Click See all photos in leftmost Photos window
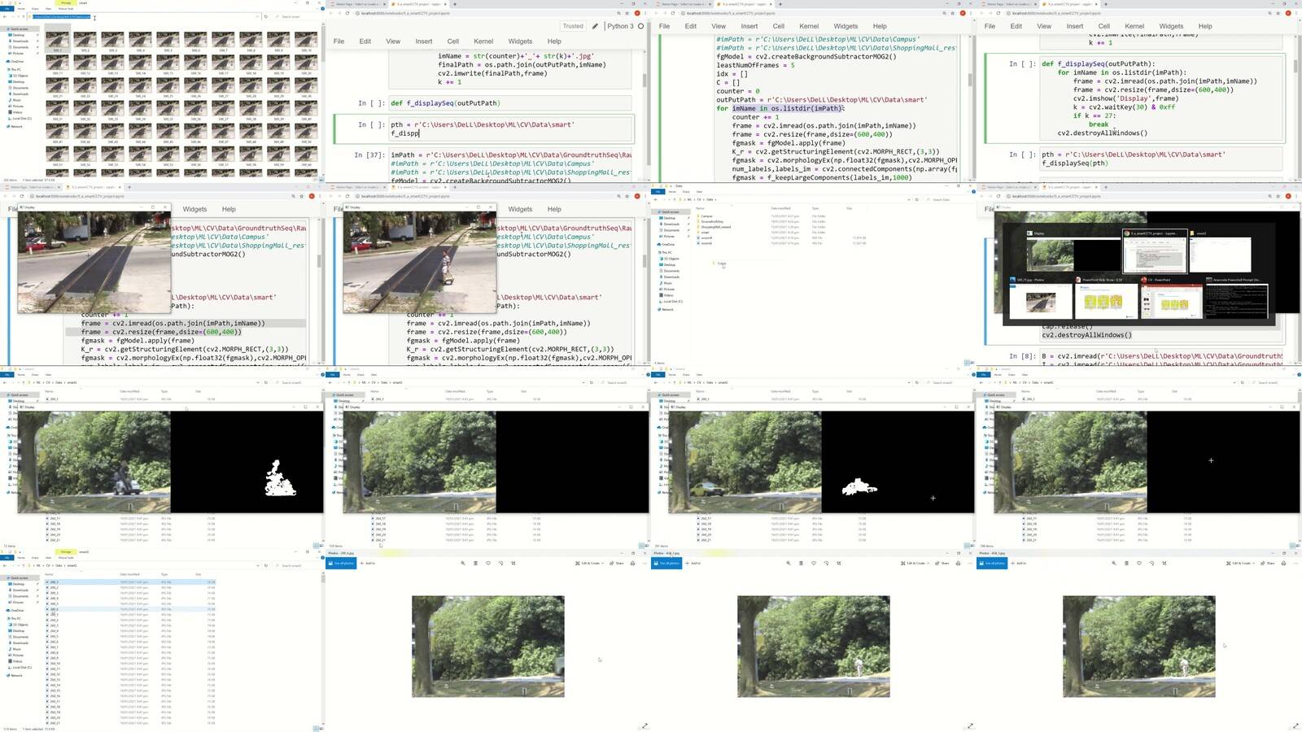 point(341,563)
